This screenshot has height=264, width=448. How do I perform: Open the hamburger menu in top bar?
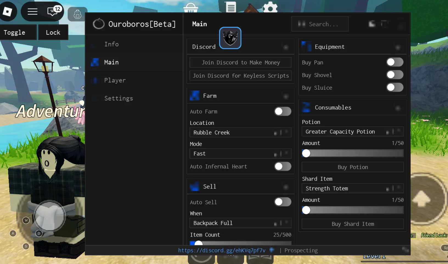(x=32, y=12)
